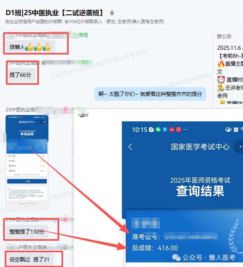Open the 群公告 panel header
The width and height of the screenshot is (243, 267).
click(224, 37)
